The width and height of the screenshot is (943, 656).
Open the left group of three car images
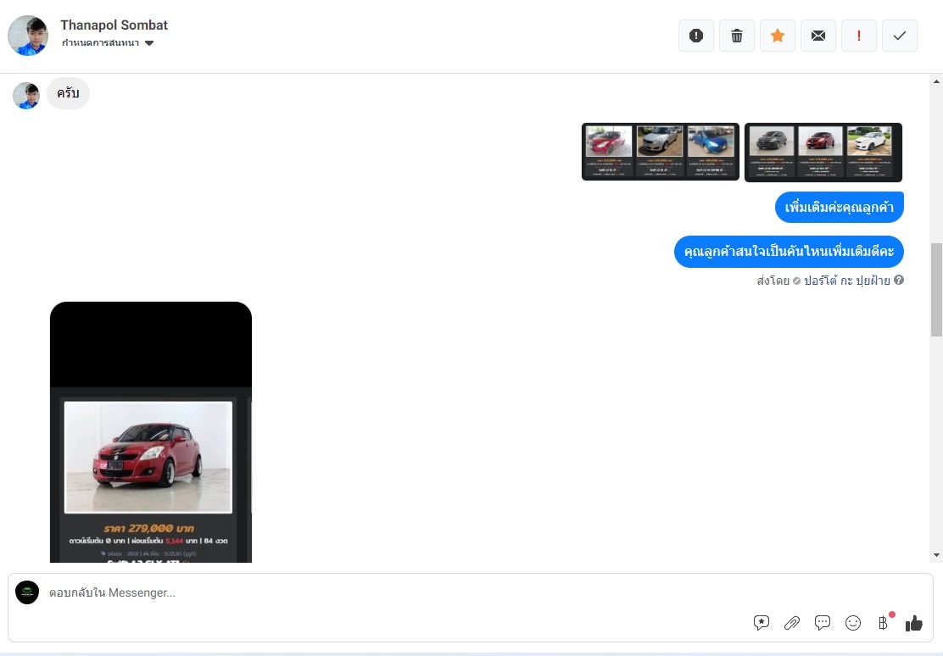pos(660,152)
